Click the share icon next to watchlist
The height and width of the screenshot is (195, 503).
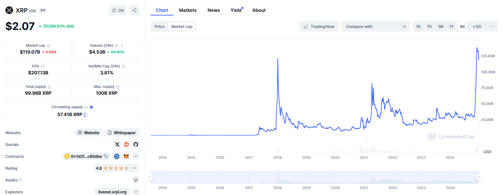tap(134, 10)
